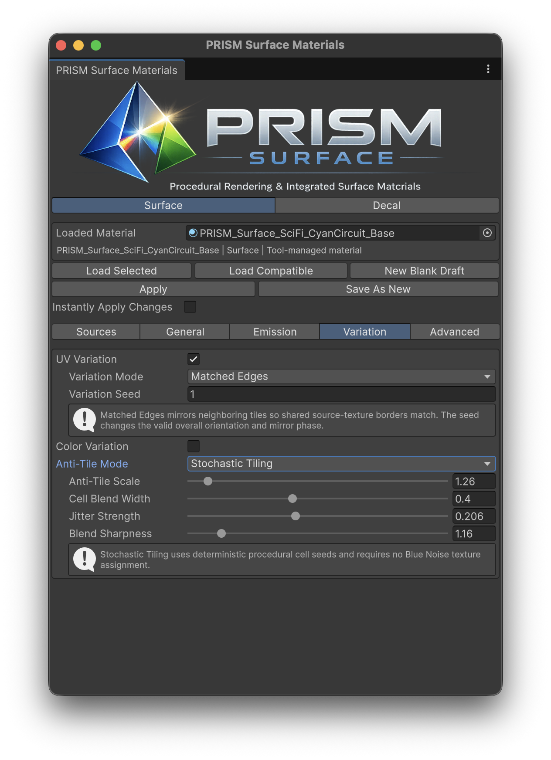This screenshot has height=760, width=551.
Task: Select the PRISM Surface Materials window tab
Action: 117,70
